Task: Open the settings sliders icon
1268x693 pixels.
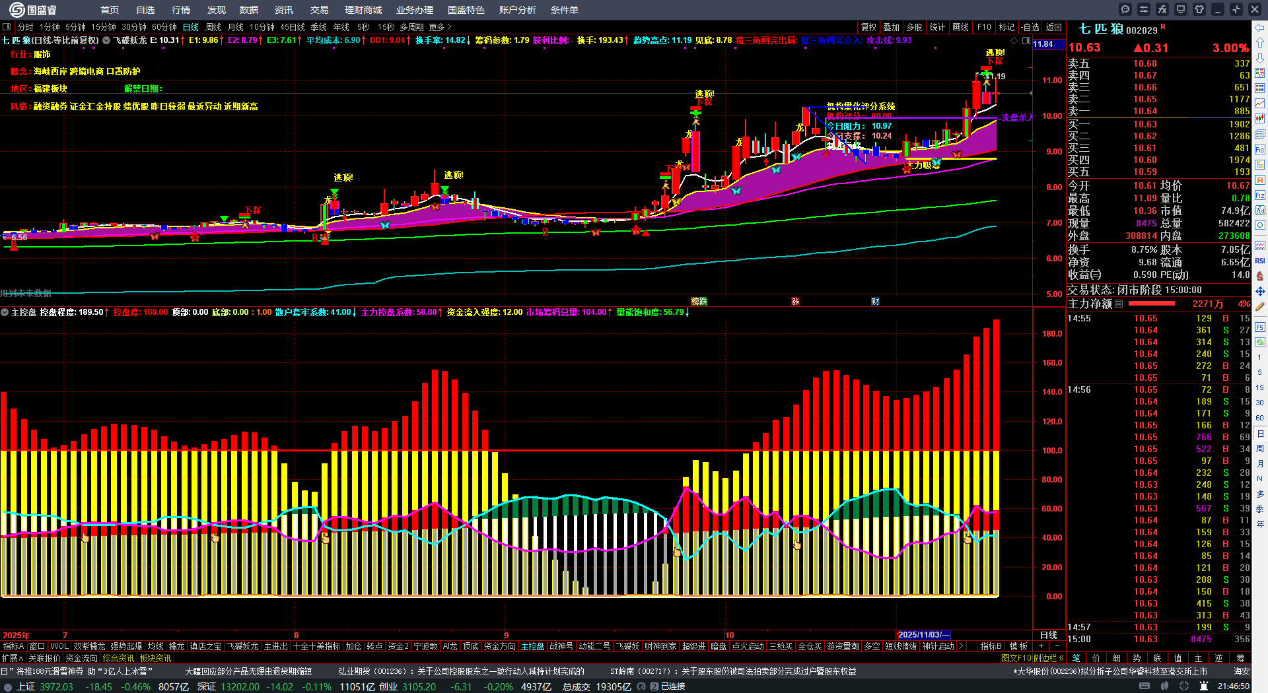Action: coord(1144,9)
